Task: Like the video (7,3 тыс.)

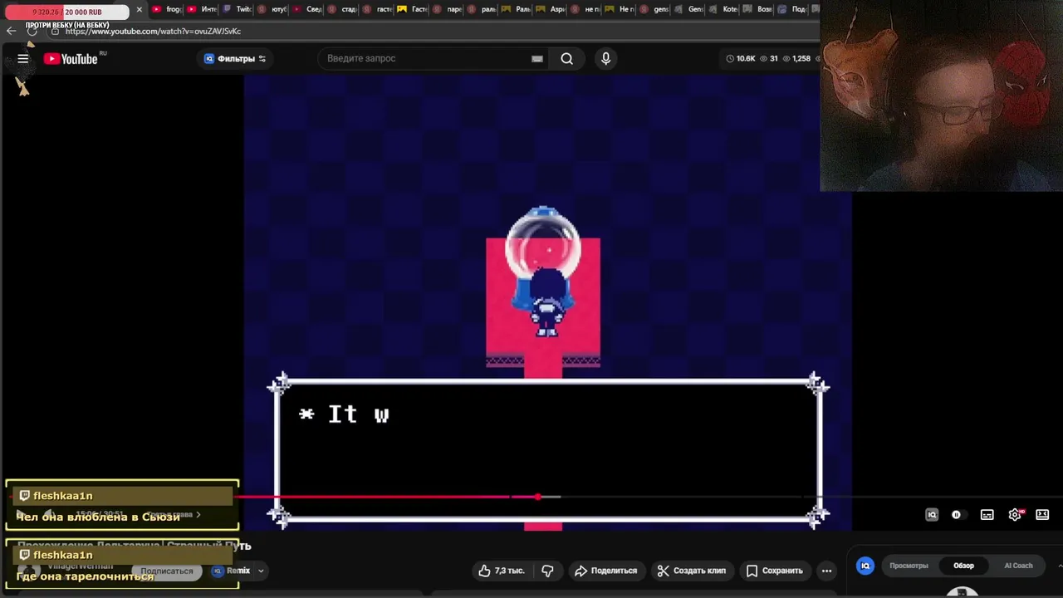Action: 502,571
